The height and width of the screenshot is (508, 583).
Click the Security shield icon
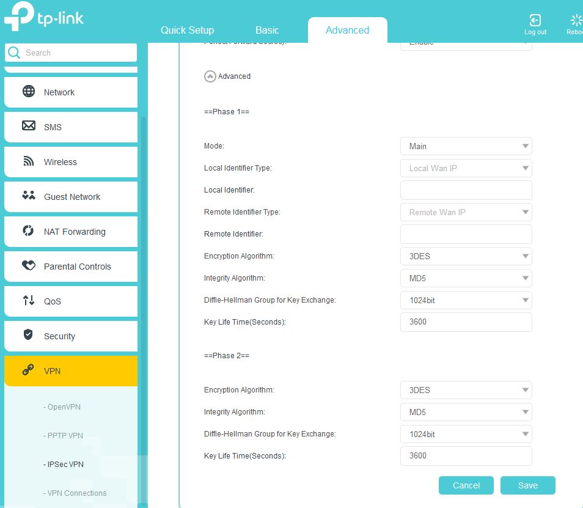[28, 335]
